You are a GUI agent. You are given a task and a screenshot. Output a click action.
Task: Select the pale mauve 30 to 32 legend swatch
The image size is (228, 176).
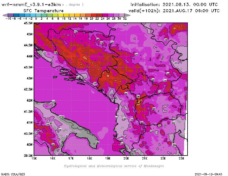(122, 15)
